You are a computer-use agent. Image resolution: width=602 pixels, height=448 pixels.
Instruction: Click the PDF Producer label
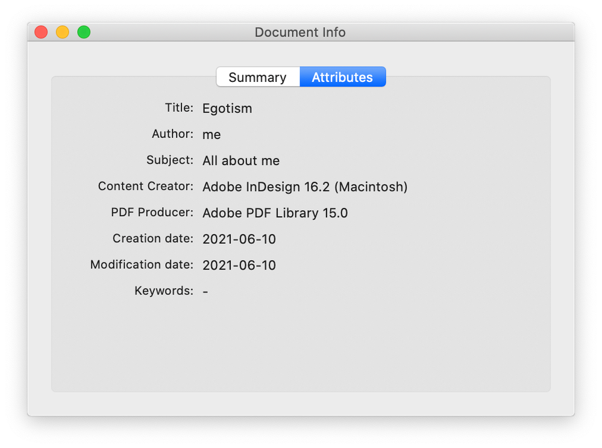coord(152,212)
